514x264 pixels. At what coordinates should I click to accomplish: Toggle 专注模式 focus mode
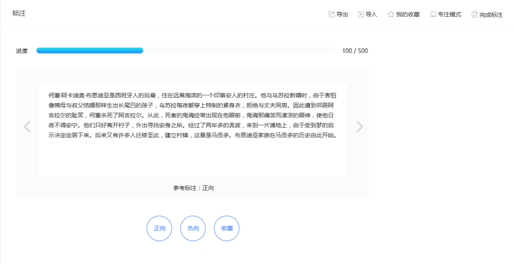[x=450, y=15]
